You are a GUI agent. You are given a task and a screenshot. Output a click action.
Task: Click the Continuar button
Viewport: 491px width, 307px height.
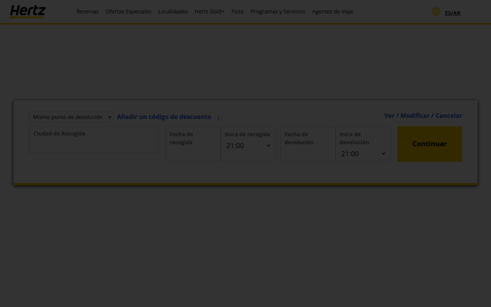tap(429, 144)
